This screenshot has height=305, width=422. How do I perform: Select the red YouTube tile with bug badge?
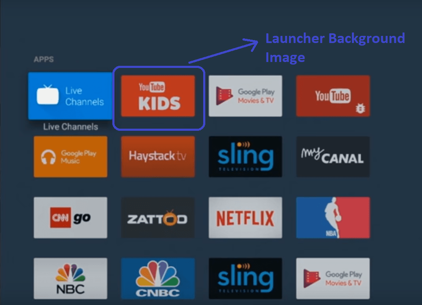click(x=333, y=96)
